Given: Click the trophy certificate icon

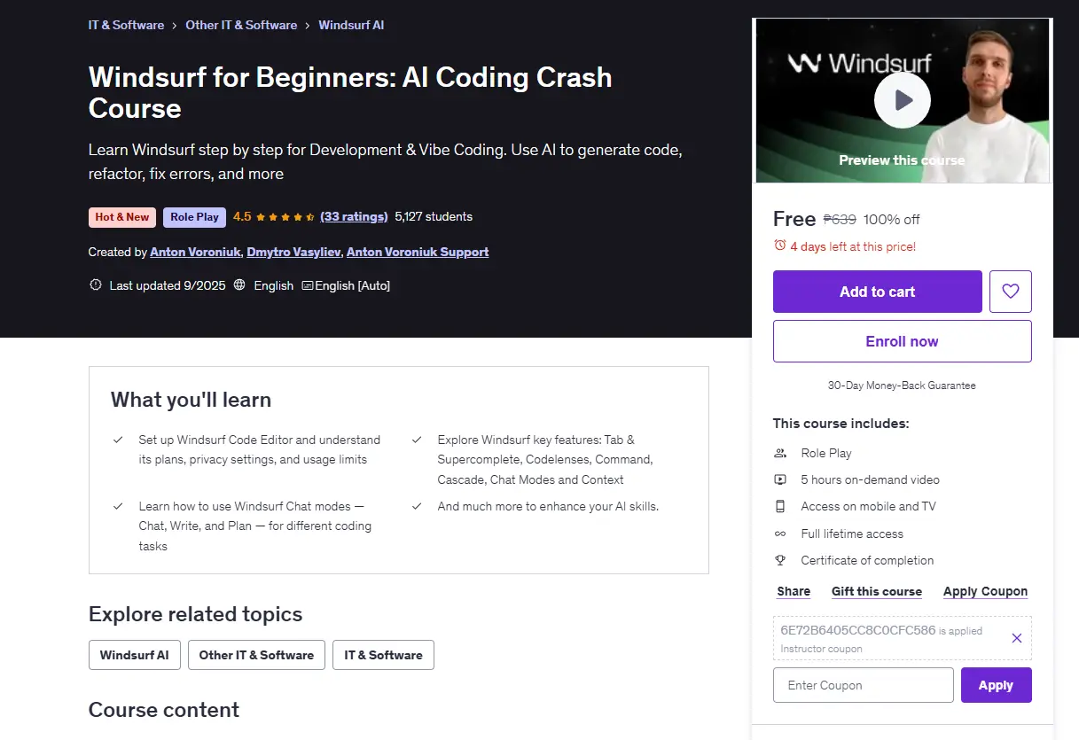Looking at the screenshot, I should 780,560.
